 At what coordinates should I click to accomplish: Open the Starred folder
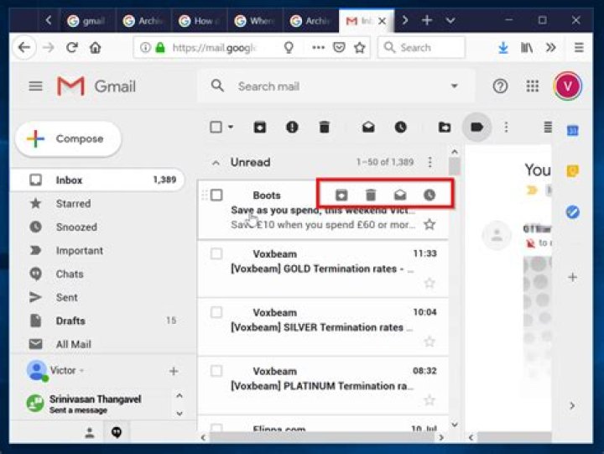click(72, 203)
